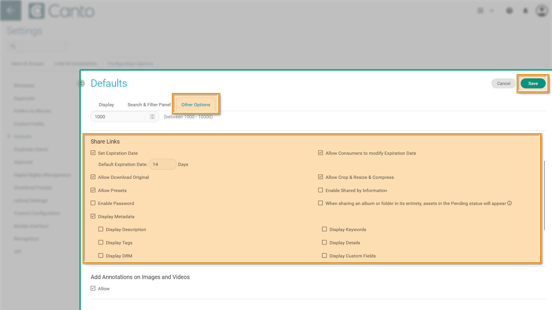Switch to the Display tab
This screenshot has width=552, height=310.
(106, 105)
